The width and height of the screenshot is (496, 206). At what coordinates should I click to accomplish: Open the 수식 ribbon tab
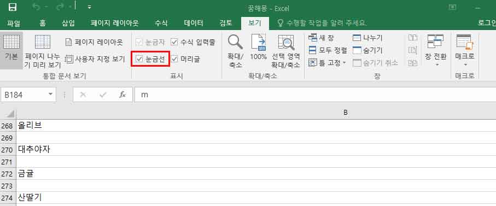161,23
